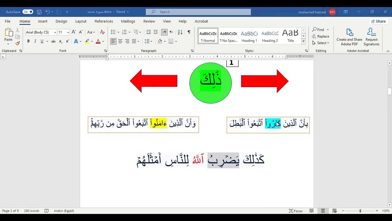Align text to the right
The width and height of the screenshot is (392, 221).
(x=127, y=41)
